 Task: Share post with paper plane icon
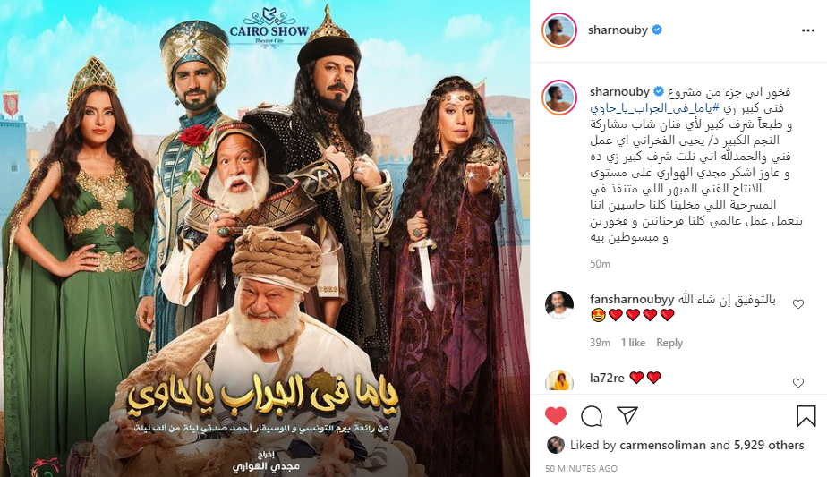click(x=627, y=415)
